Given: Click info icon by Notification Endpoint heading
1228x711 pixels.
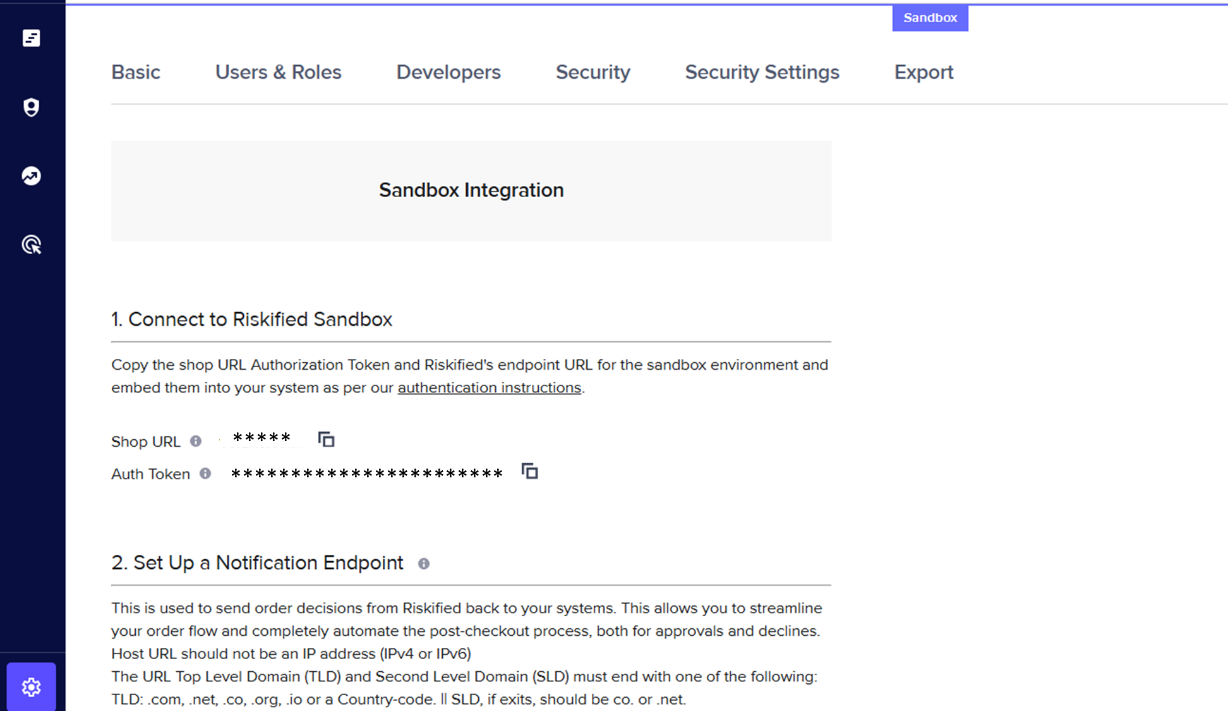Looking at the screenshot, I should click(424, 564).
